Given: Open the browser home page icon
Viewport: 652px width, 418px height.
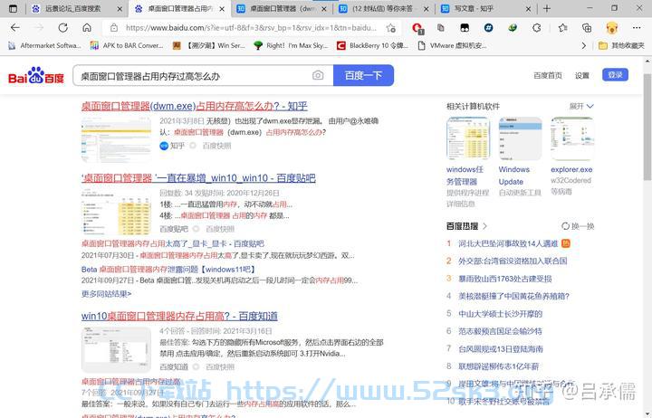Looking at the screenshot, I should coord(87,28).
